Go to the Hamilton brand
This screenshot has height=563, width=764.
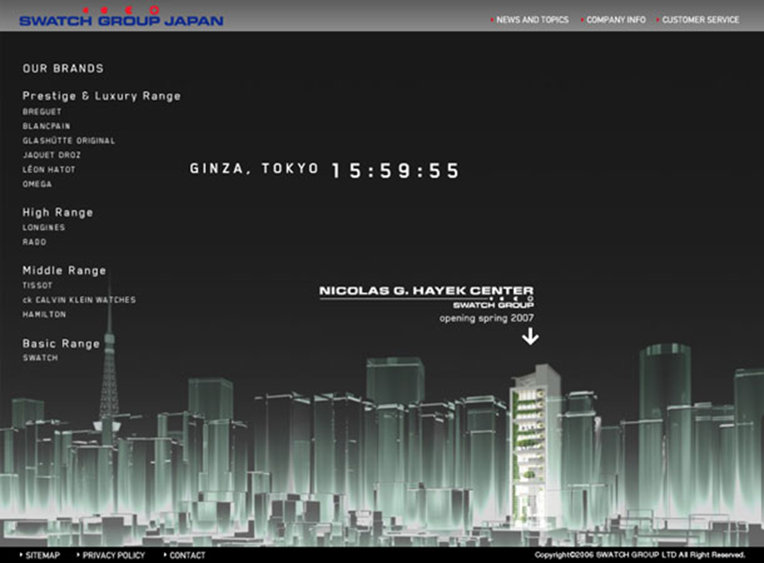45,315
